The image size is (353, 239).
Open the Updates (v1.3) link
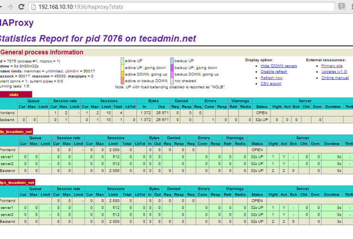click(x=335, y=72)
